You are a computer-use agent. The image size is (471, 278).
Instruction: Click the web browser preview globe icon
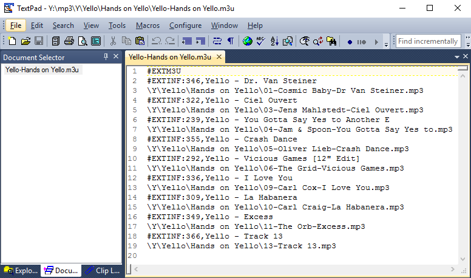pyautogui.click(x=248, y=41)
